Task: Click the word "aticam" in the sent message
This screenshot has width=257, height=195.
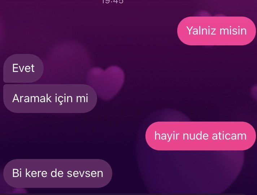Action: (229, 136)
